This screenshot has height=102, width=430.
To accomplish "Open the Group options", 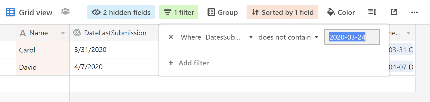I will pyautogui.click(x=223, y=12).
